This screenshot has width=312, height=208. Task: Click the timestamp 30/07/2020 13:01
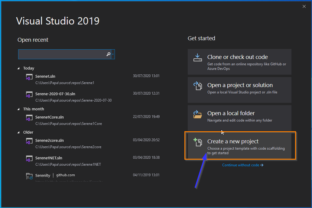click(146, 76)
